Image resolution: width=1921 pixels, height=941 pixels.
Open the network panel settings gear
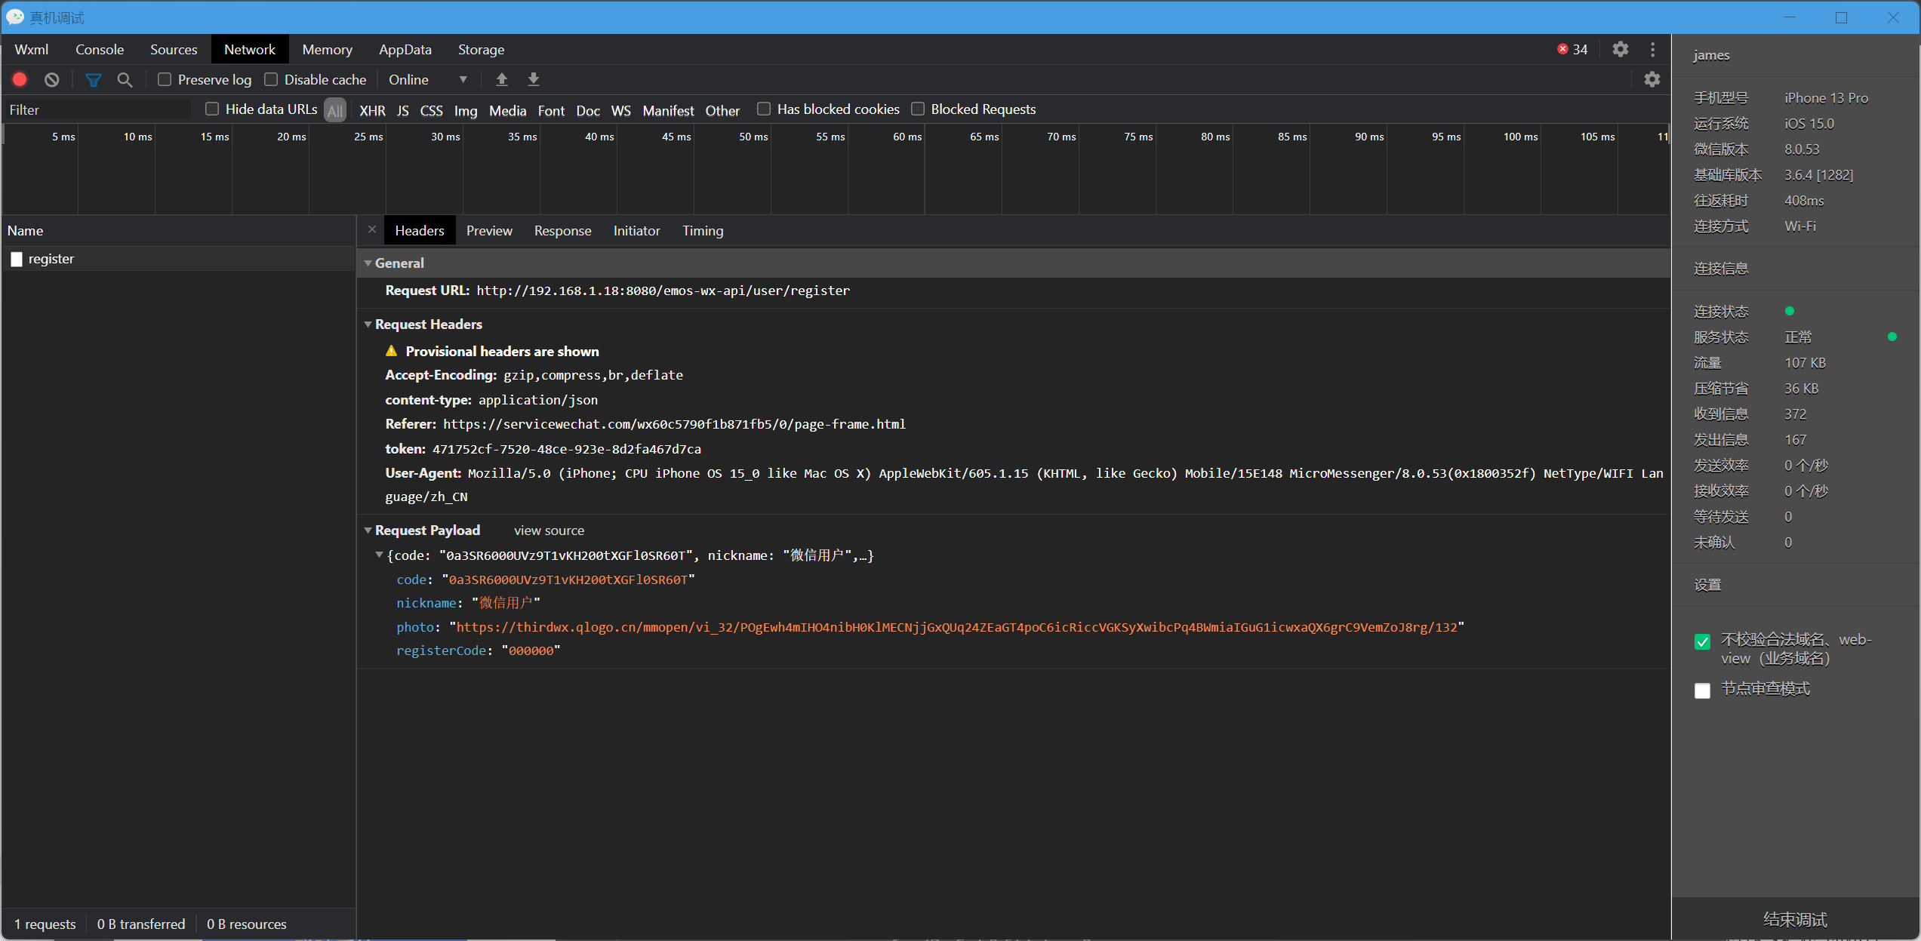(1652, 79)
